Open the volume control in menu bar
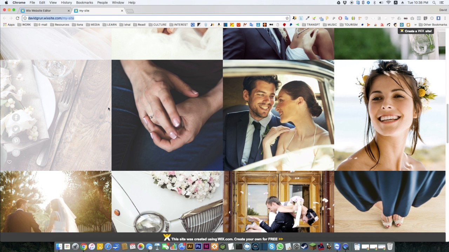Image resolution: width=449 pixels, height=252 pixels. coord(381,2)
